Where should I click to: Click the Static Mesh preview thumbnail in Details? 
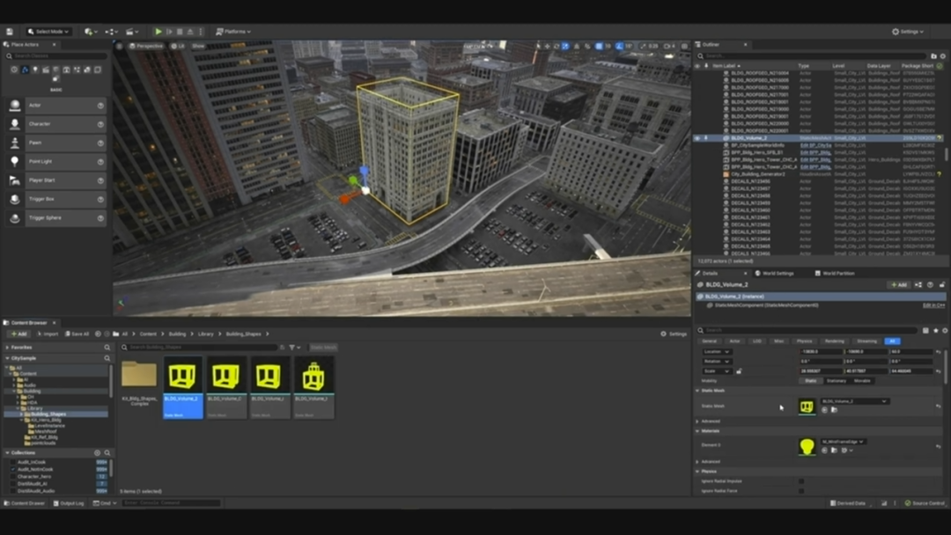[x=807, y=406]
